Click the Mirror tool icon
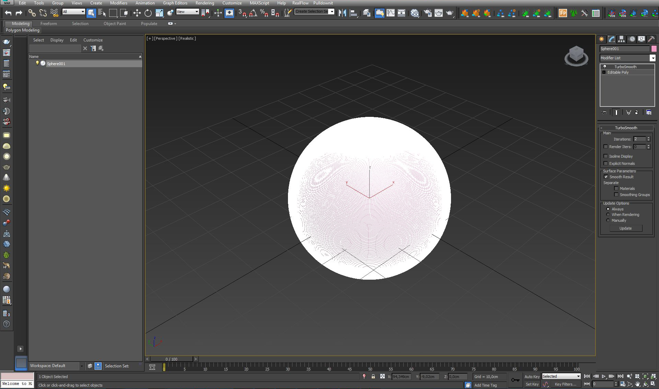Viewport: 659px width, 389px height. point(342,13)
